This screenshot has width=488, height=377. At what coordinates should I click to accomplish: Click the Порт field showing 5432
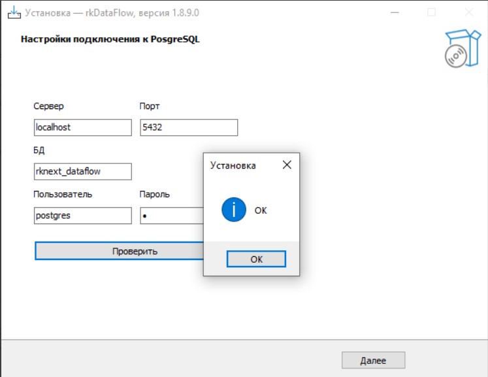pos(188,127)
